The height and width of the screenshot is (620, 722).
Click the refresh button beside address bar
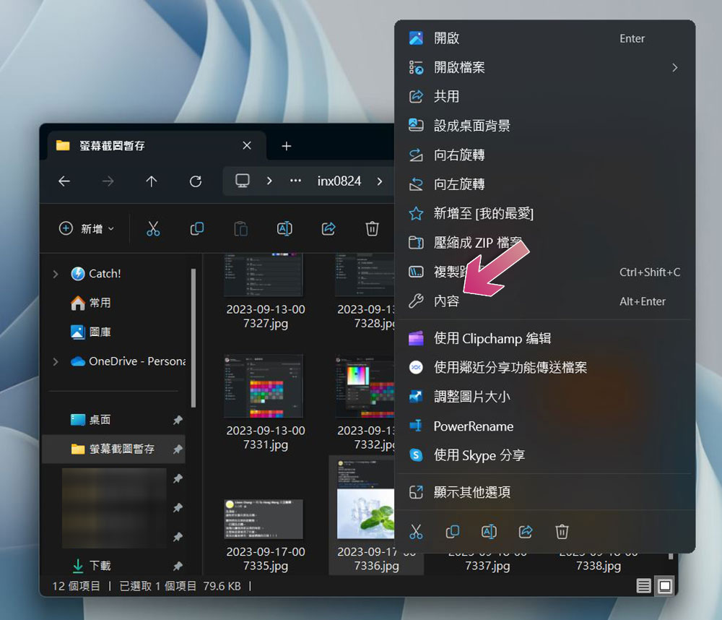coord(195,181)
